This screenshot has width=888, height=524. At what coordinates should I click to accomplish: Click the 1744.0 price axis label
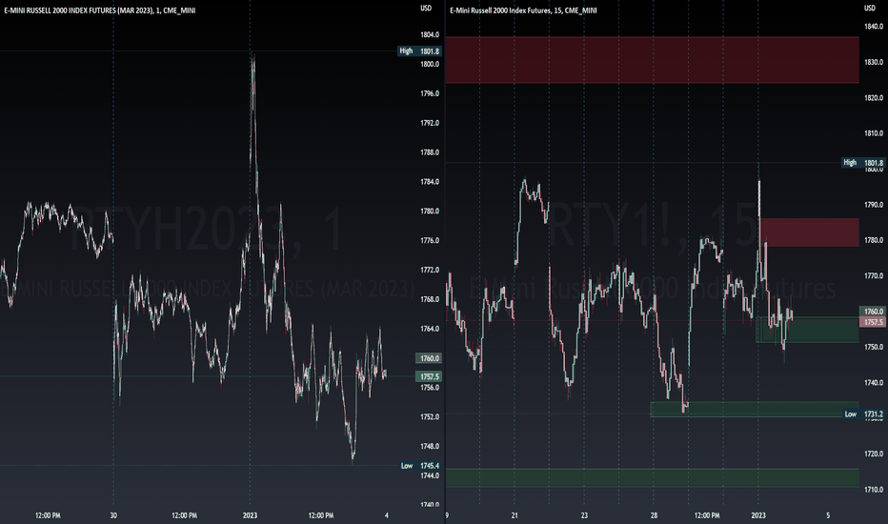[x=430, y=475]
